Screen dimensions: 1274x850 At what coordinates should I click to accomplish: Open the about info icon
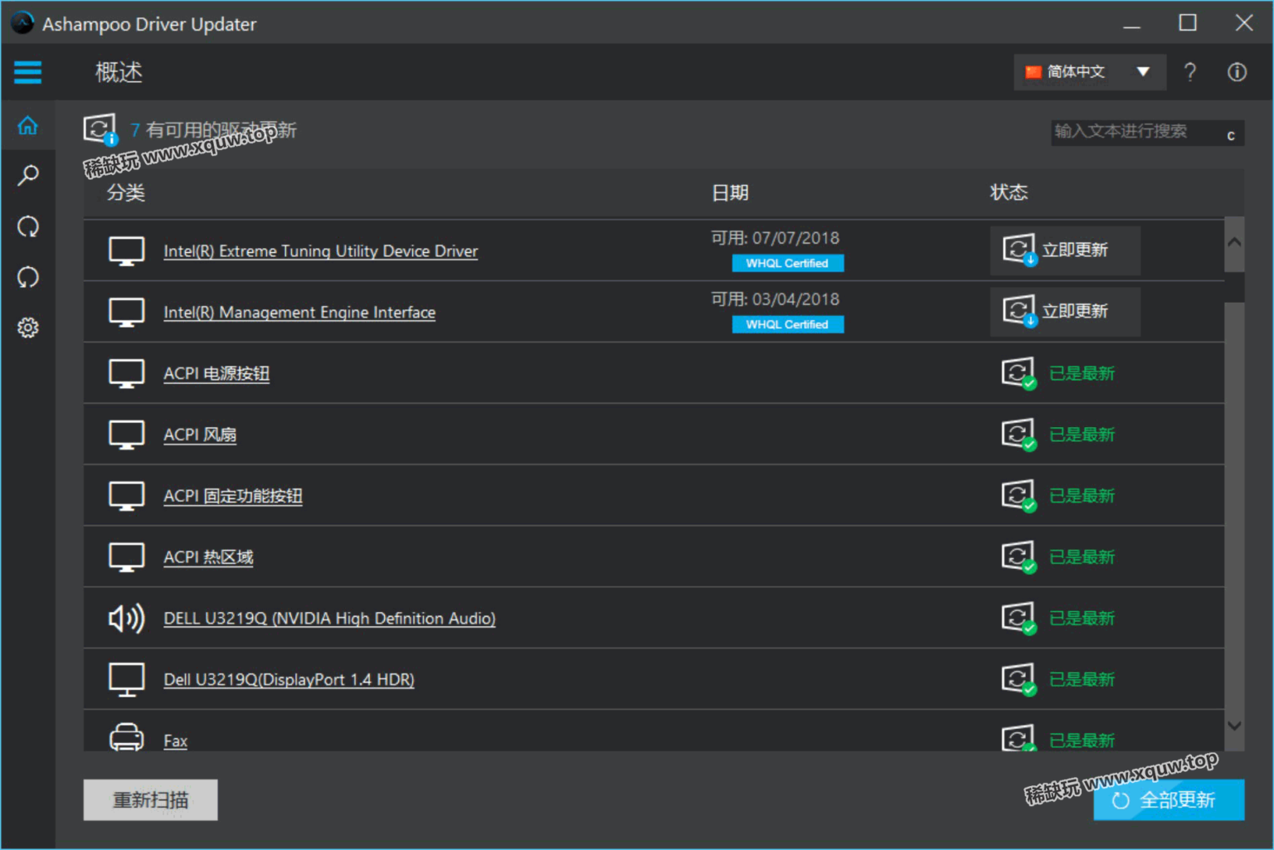coord(1237,72)
